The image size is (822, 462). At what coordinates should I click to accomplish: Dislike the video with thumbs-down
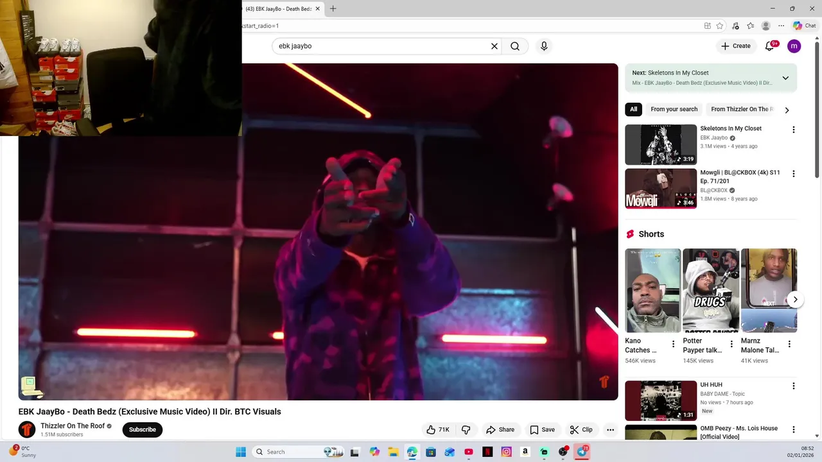[466, 429]
